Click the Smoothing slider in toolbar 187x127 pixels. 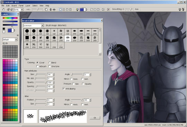(x=130, y=9)
